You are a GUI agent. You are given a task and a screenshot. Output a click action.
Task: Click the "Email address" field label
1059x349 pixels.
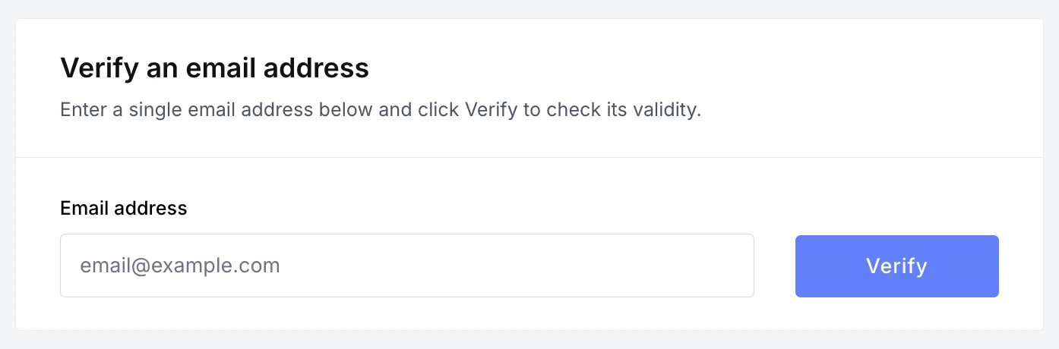tap(123, 208)
